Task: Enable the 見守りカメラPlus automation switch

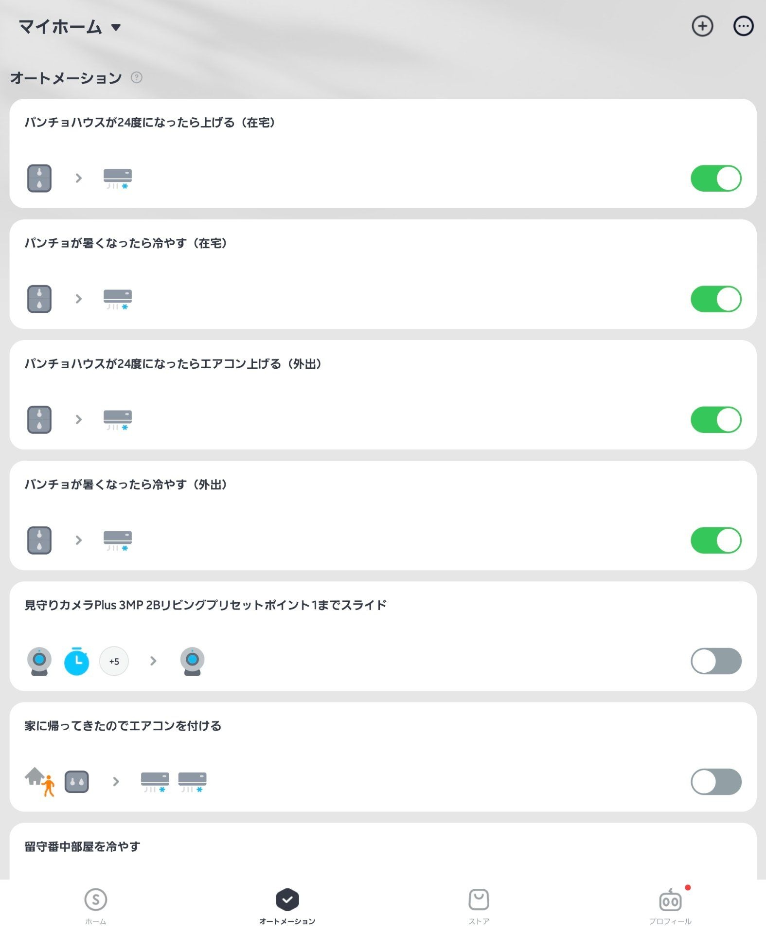Action: pos(715,661)
